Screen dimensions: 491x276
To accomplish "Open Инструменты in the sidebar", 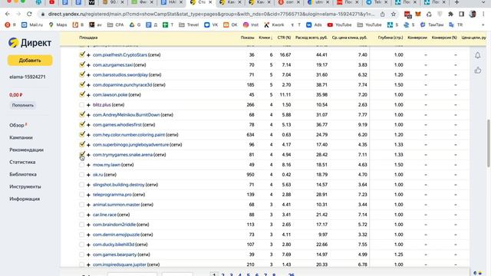I will pos(25,186).
